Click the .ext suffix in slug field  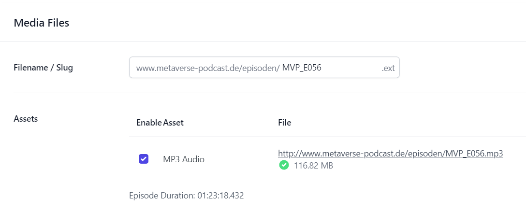pyautogui.click(x=388, y=69)
